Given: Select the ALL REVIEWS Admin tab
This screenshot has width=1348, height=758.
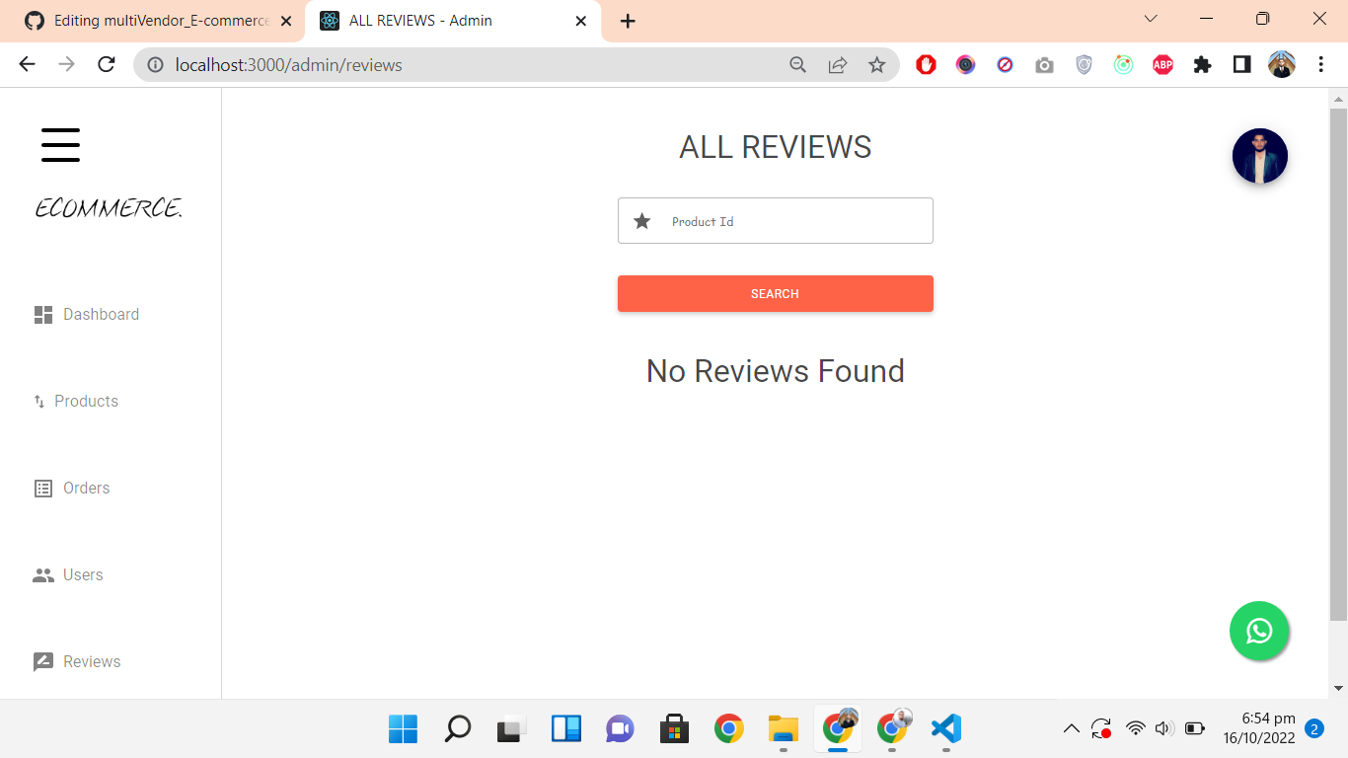Looking at the screenshot, I should tap(434, 20).
